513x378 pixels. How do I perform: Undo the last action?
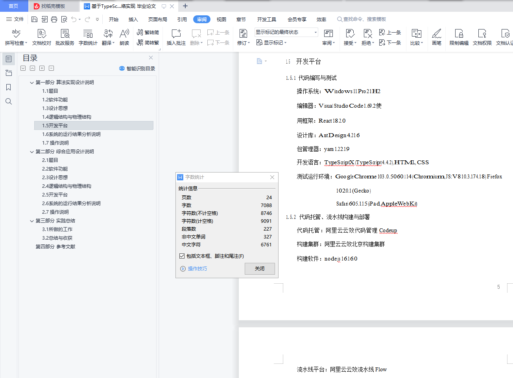click(x=74, y=19)
